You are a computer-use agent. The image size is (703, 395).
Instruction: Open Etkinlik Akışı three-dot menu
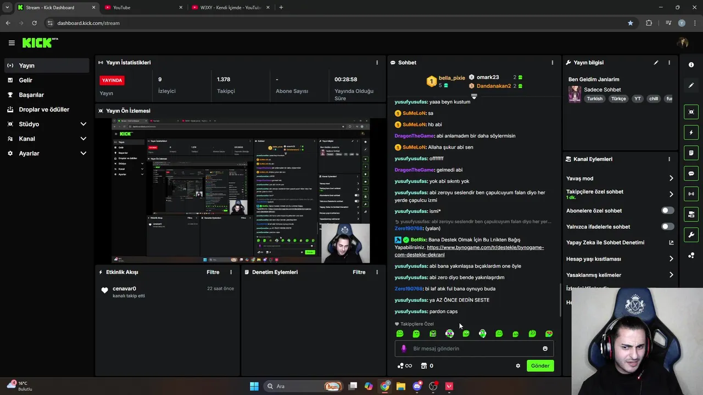tap(231, 272)
